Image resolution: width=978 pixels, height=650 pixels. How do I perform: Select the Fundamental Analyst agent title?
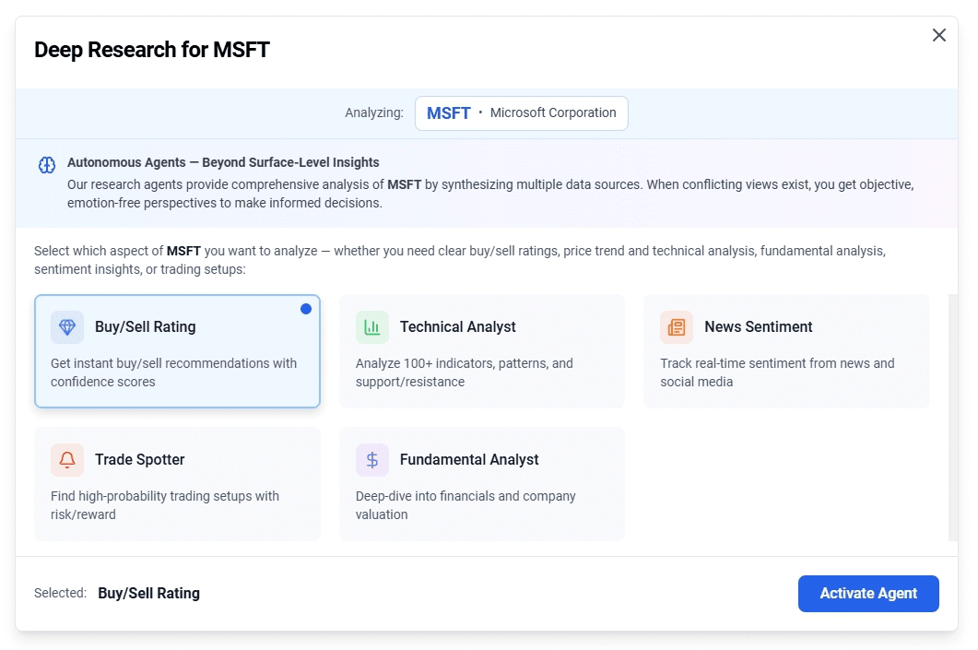coord(468,460)
